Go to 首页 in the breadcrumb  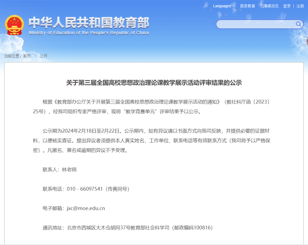point(27,56)
